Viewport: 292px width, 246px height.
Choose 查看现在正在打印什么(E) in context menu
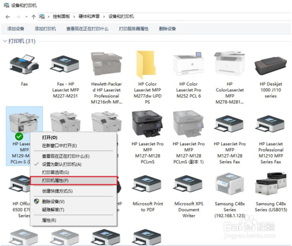click(x=74, y=156)
